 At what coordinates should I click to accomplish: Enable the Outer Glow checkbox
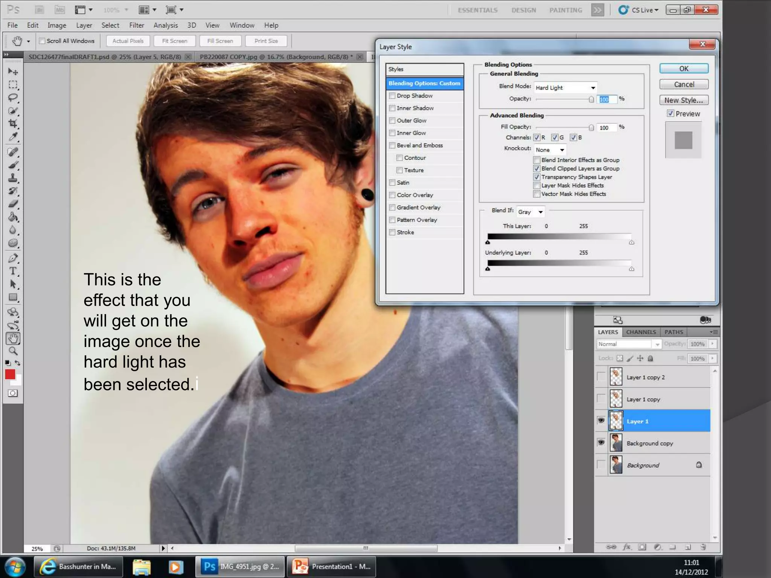(392, 120)
